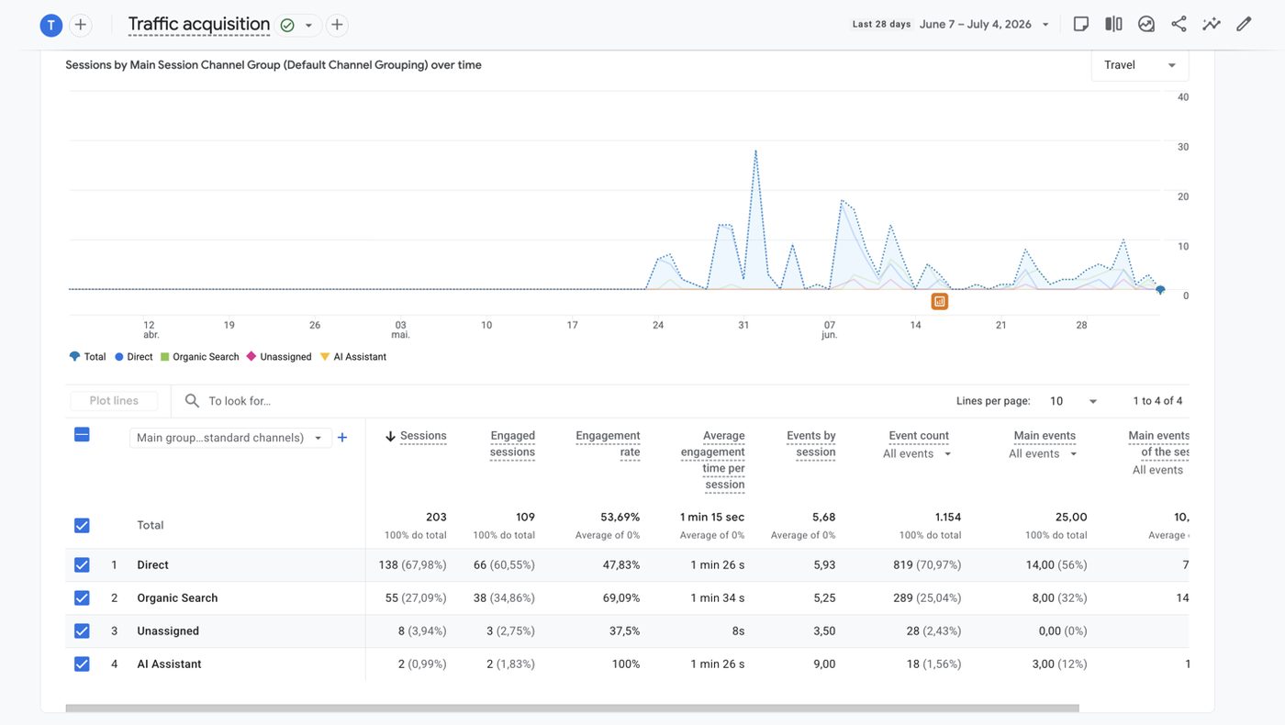Deselect all rows header checkbox
Screen dimensions: 1285x725
[82, 435]
